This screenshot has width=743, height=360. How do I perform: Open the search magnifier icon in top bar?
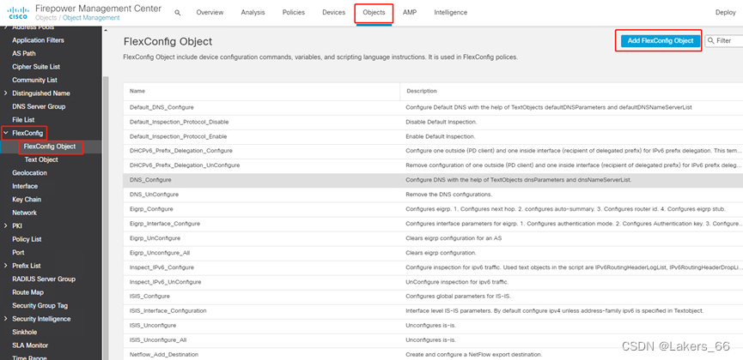tap(177, 13)
